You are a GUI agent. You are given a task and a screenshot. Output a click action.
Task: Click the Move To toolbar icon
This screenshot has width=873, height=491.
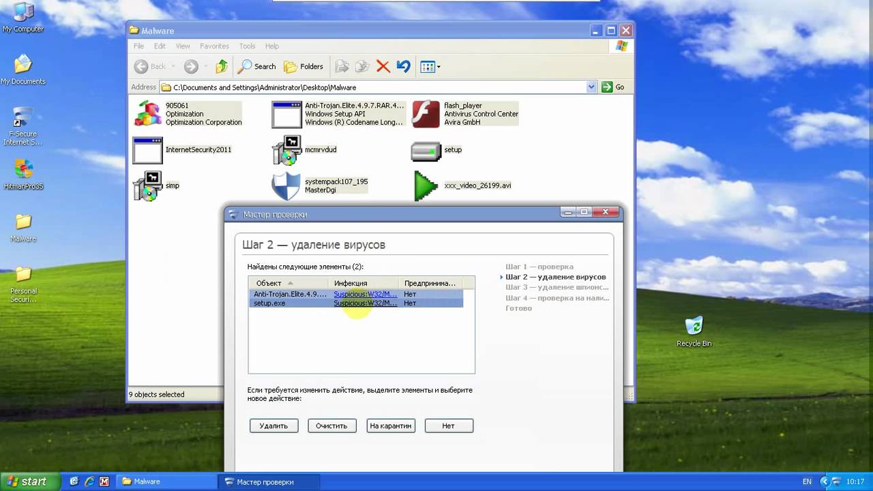click(342, 66)
